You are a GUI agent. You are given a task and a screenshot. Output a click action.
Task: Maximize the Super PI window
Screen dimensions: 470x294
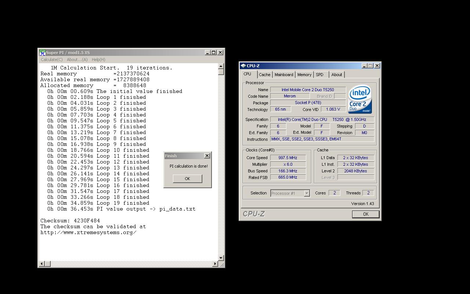213,53
